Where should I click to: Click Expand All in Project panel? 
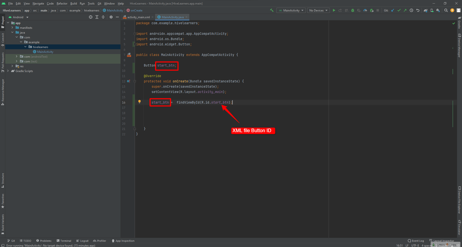(x=97, y=17)
